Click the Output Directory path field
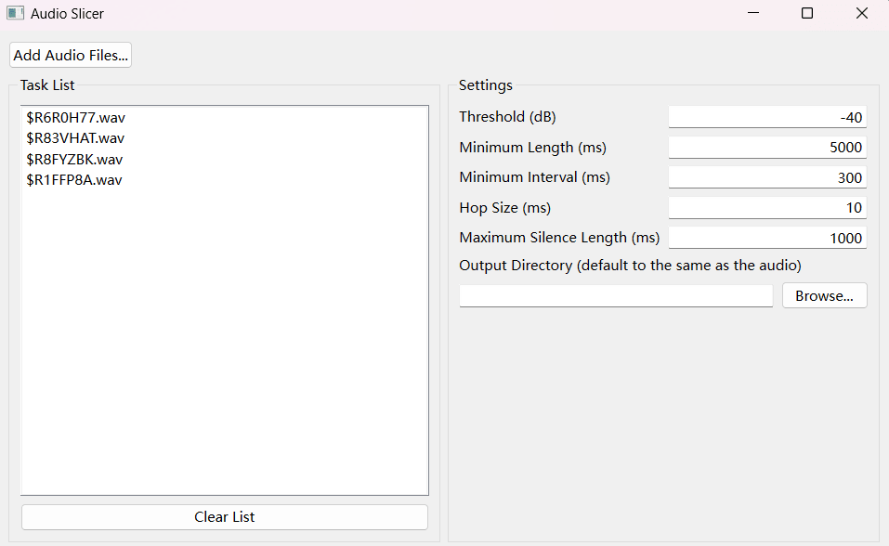This screenshot has height=546, width=889. (x=616, y=296)
